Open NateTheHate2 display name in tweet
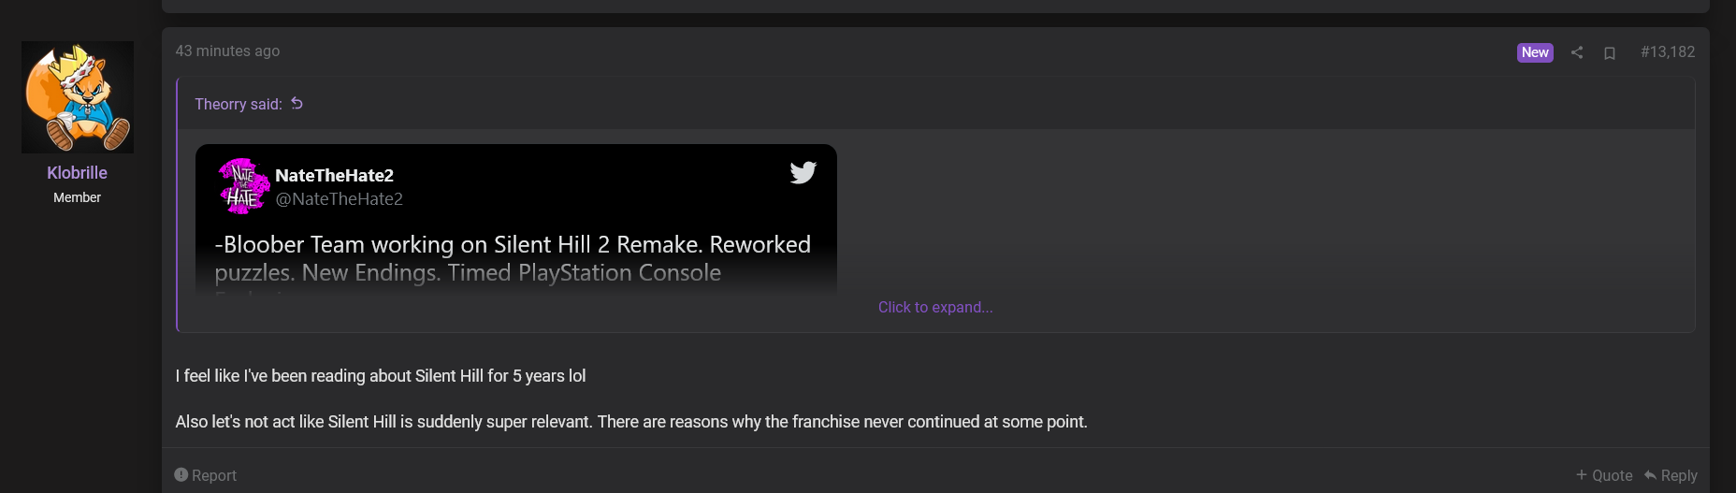This screenshot has width=1736, height=493. (334, 175)
